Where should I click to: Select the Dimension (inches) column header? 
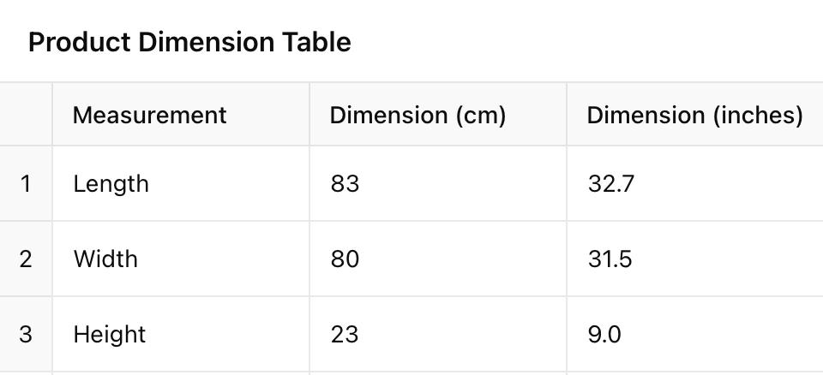(x=694, y=115)
